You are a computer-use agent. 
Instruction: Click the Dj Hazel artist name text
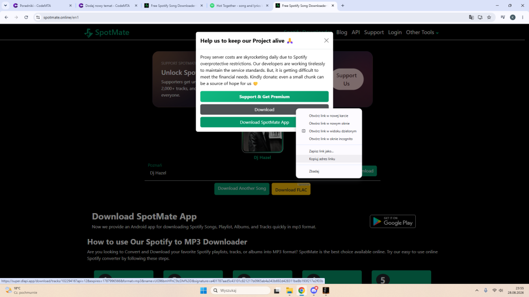tap(158, 173)
